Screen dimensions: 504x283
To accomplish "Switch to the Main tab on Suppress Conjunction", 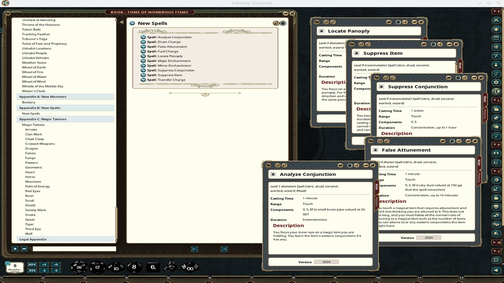I will [x=485, y=99].
